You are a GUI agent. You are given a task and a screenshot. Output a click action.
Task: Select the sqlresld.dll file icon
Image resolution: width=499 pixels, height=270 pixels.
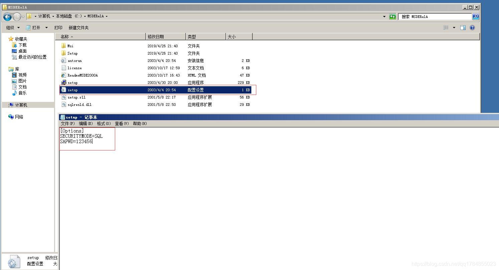point(63,105)
